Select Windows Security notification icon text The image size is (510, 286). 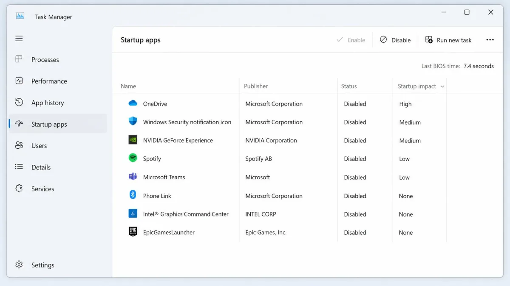187,122
